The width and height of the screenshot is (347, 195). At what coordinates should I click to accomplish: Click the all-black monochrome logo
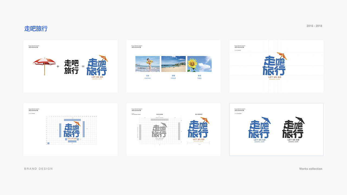coord(293,129)
